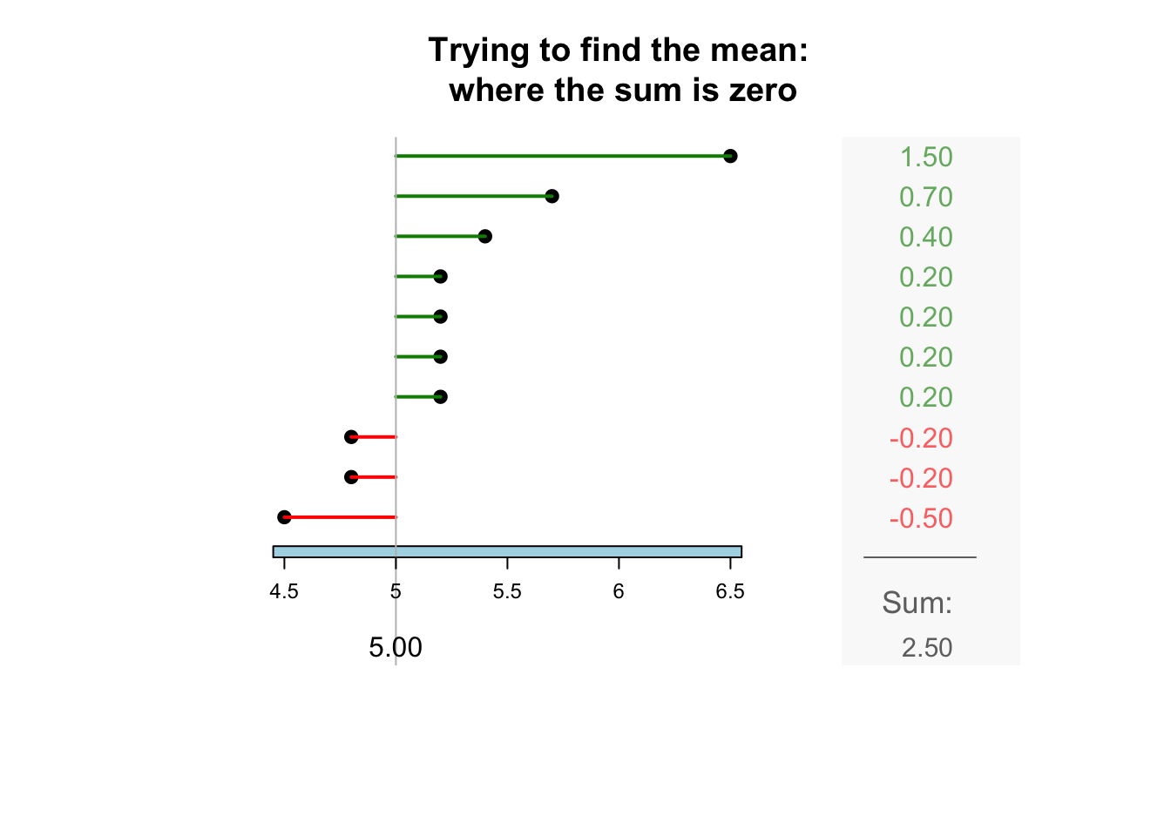The image size is (1171, 836).
Task: Click the green 0.70 deviation value
Action: [x=925, y=198]
